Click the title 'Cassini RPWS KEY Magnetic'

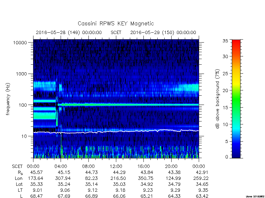pyautogui.click(x=116, y=23)
